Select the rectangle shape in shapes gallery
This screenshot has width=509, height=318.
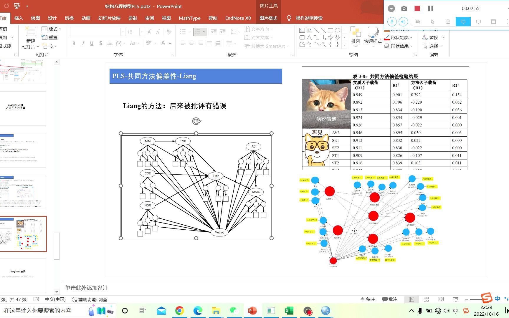coord(330,30)
